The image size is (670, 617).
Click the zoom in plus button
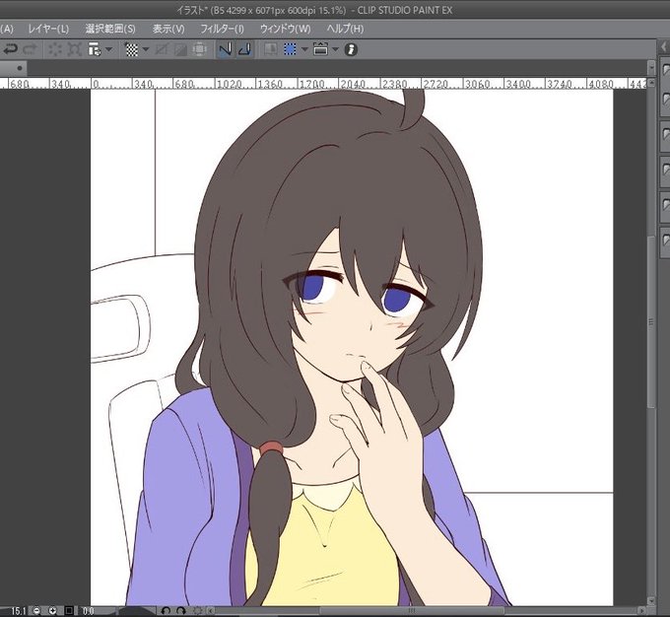(52, 611)
